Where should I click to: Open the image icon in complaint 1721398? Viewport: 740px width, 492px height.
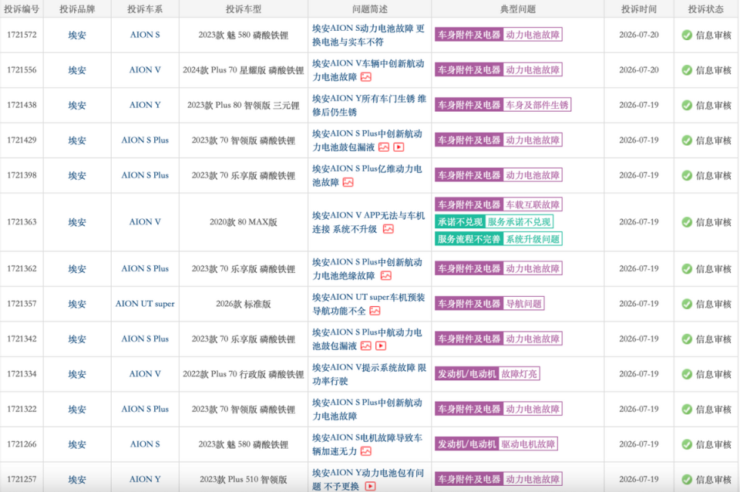pyautogui.click(x=348, y=182)
